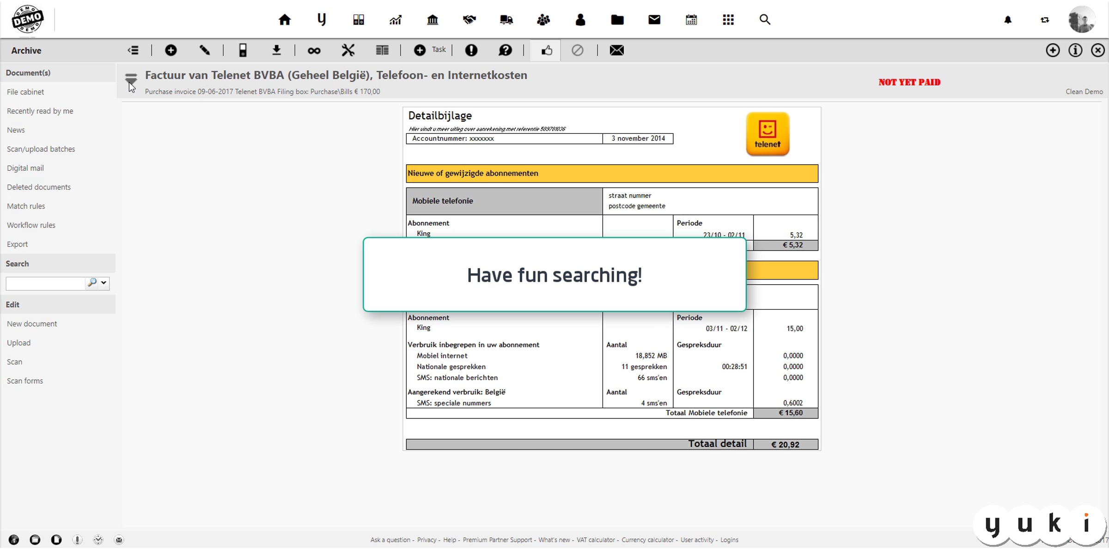This screenshot has height=549, width=1109.
Task: Click the home icon in top navigation
Action: coord(285,20)
